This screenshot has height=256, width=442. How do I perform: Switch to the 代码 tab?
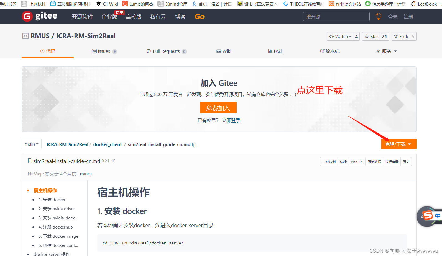(x=48, y=51)
